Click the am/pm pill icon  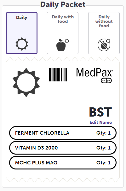coord(106,80)
